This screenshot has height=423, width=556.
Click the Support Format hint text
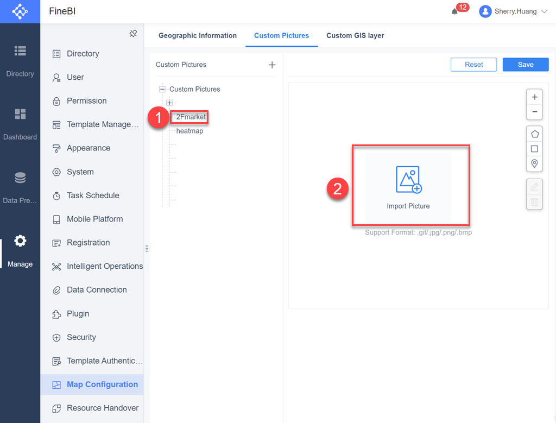pyautogui.click(x=419, y=232)
